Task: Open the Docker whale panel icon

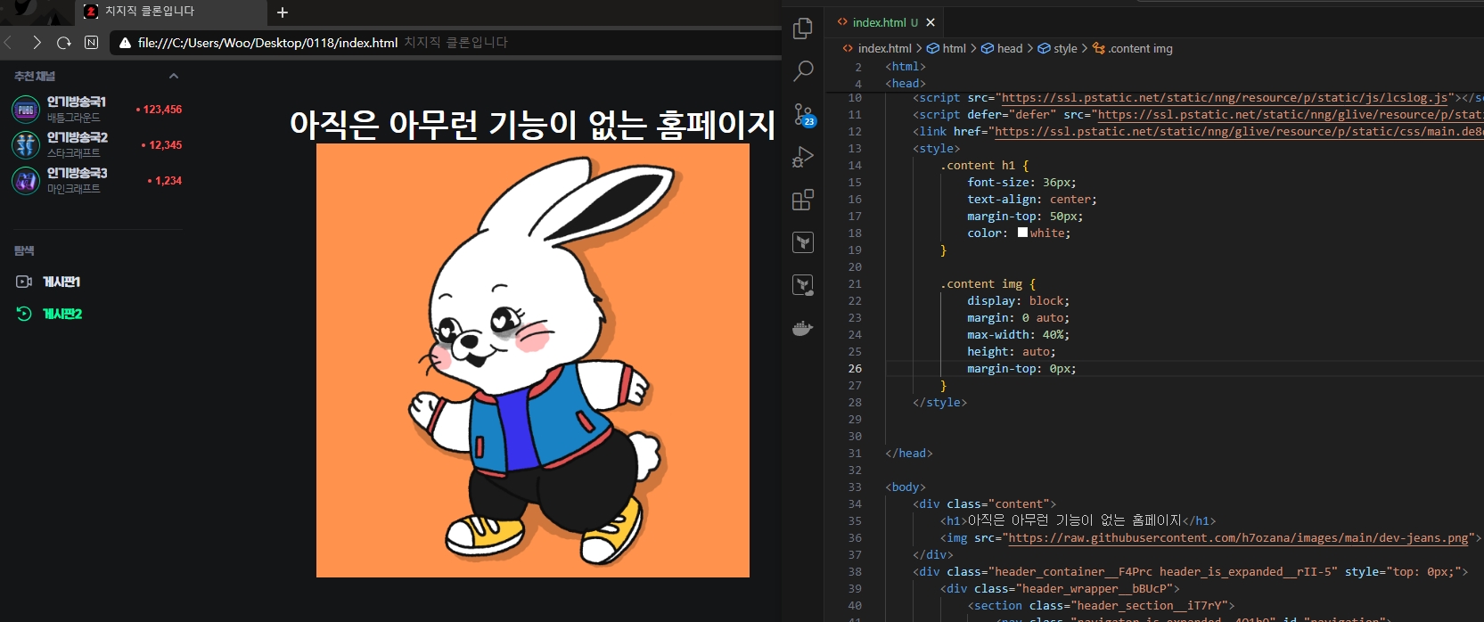Action: [803, 328]
